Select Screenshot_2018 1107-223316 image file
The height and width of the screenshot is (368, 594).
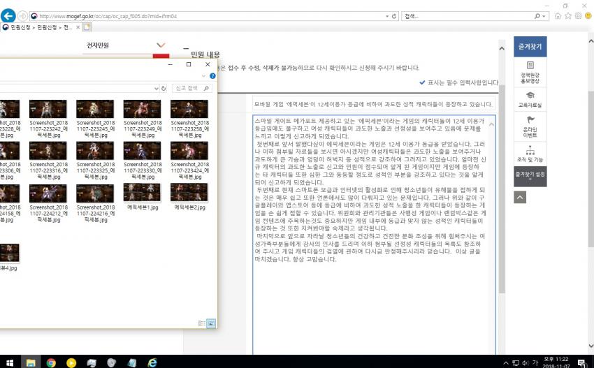[x=48, y=160]
